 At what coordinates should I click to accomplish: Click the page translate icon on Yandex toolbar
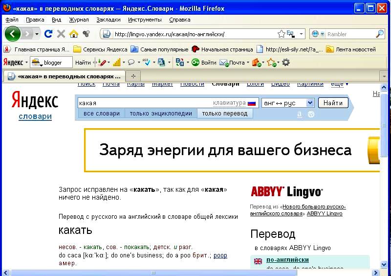161,62
